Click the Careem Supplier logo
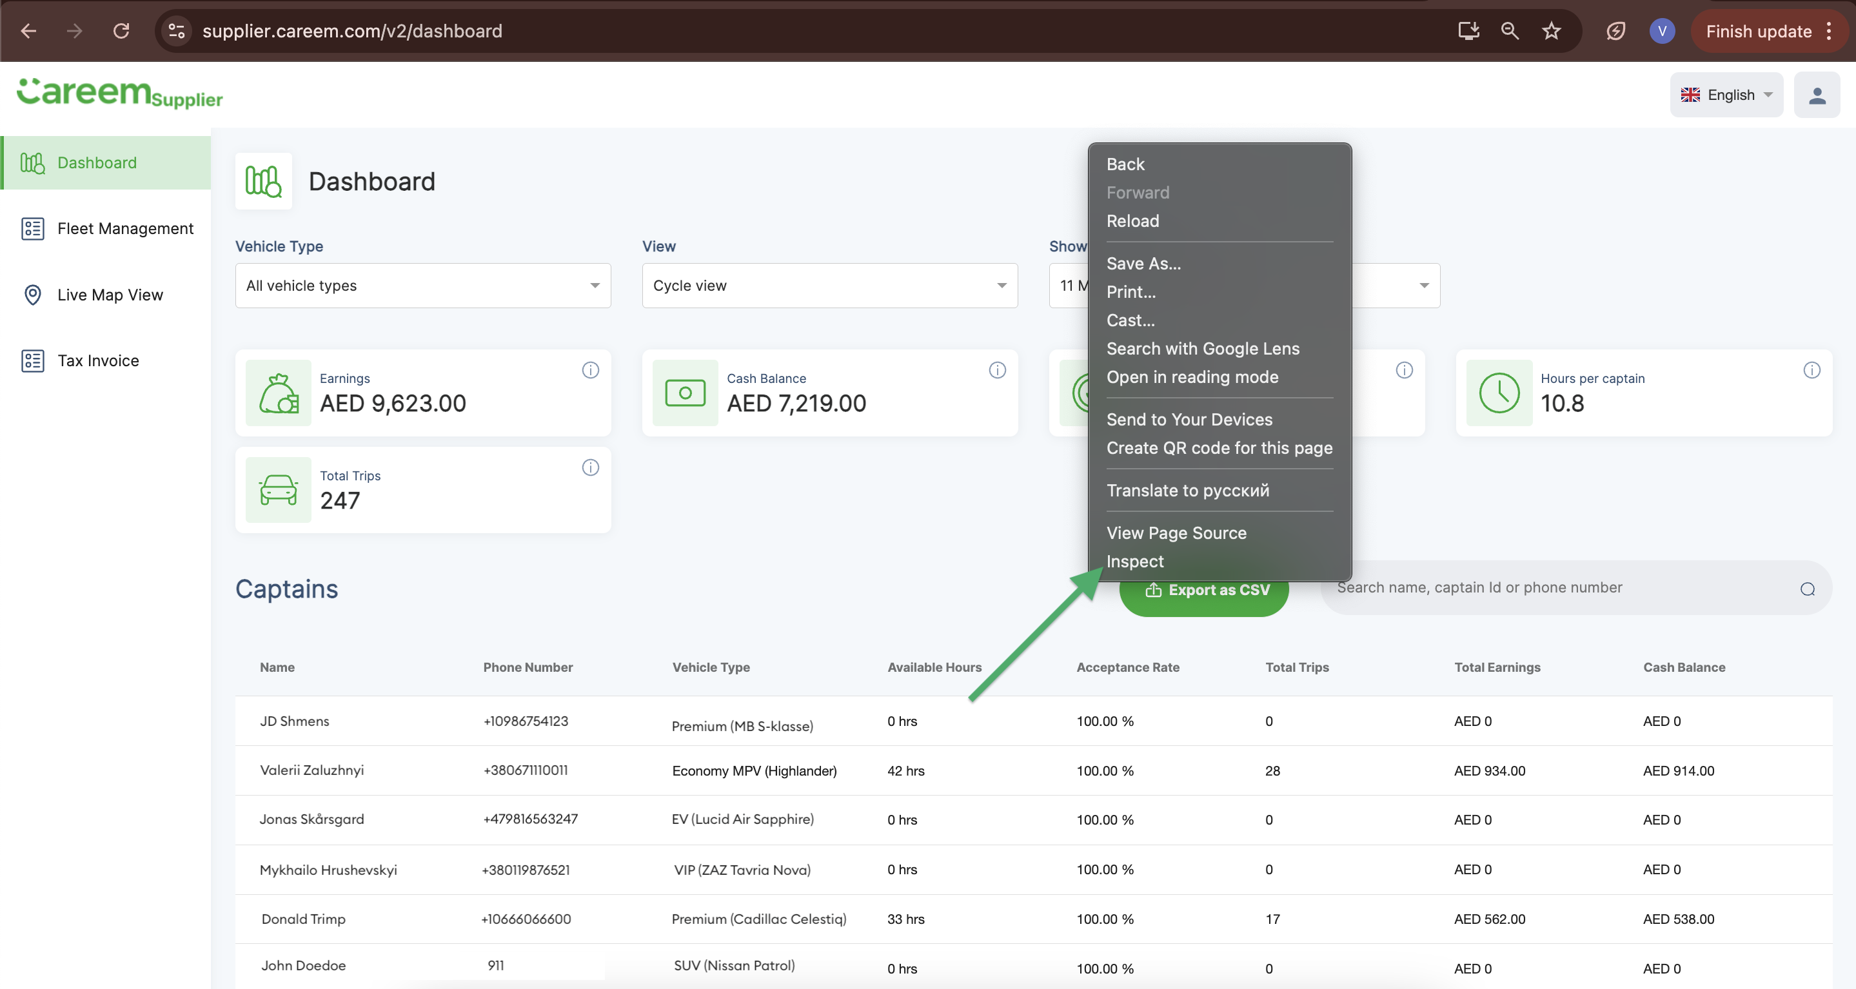Image resolution: width=1856 pixels, height=989 pixels. point(119,93)
